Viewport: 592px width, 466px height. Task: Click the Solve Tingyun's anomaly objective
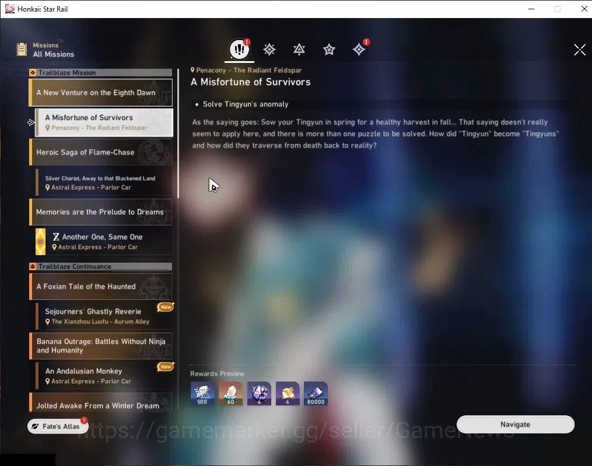[246, 104]
